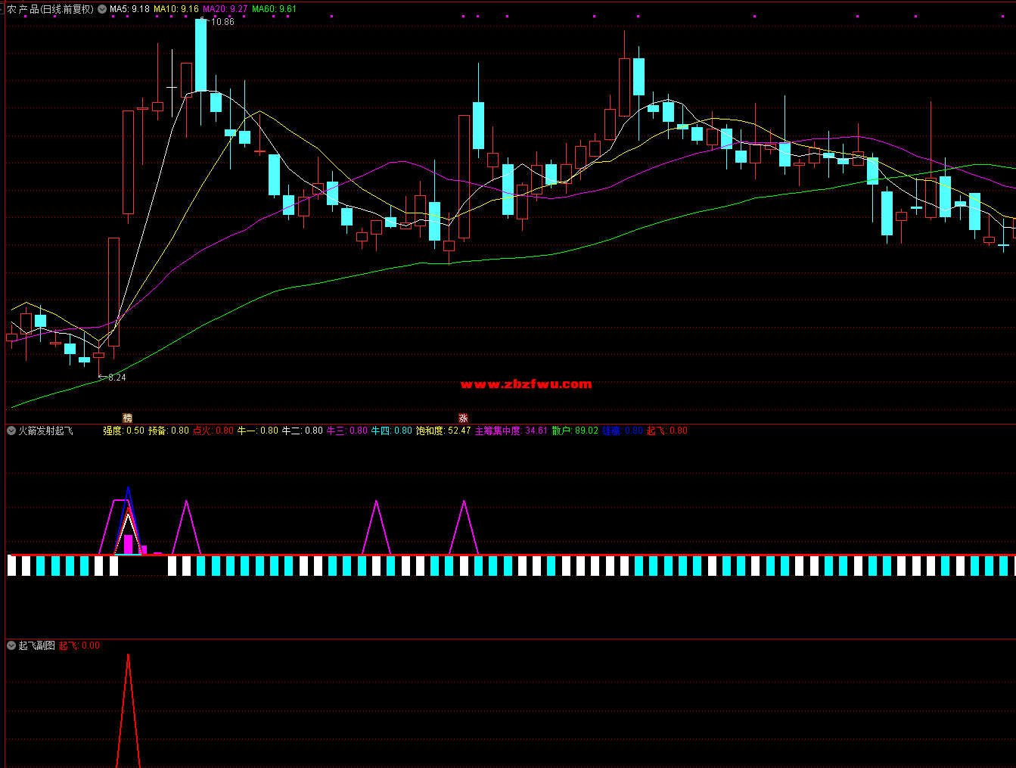Select the MA5: 9.18 legend label
This screenshot has width=1016, height=768.
129,9
